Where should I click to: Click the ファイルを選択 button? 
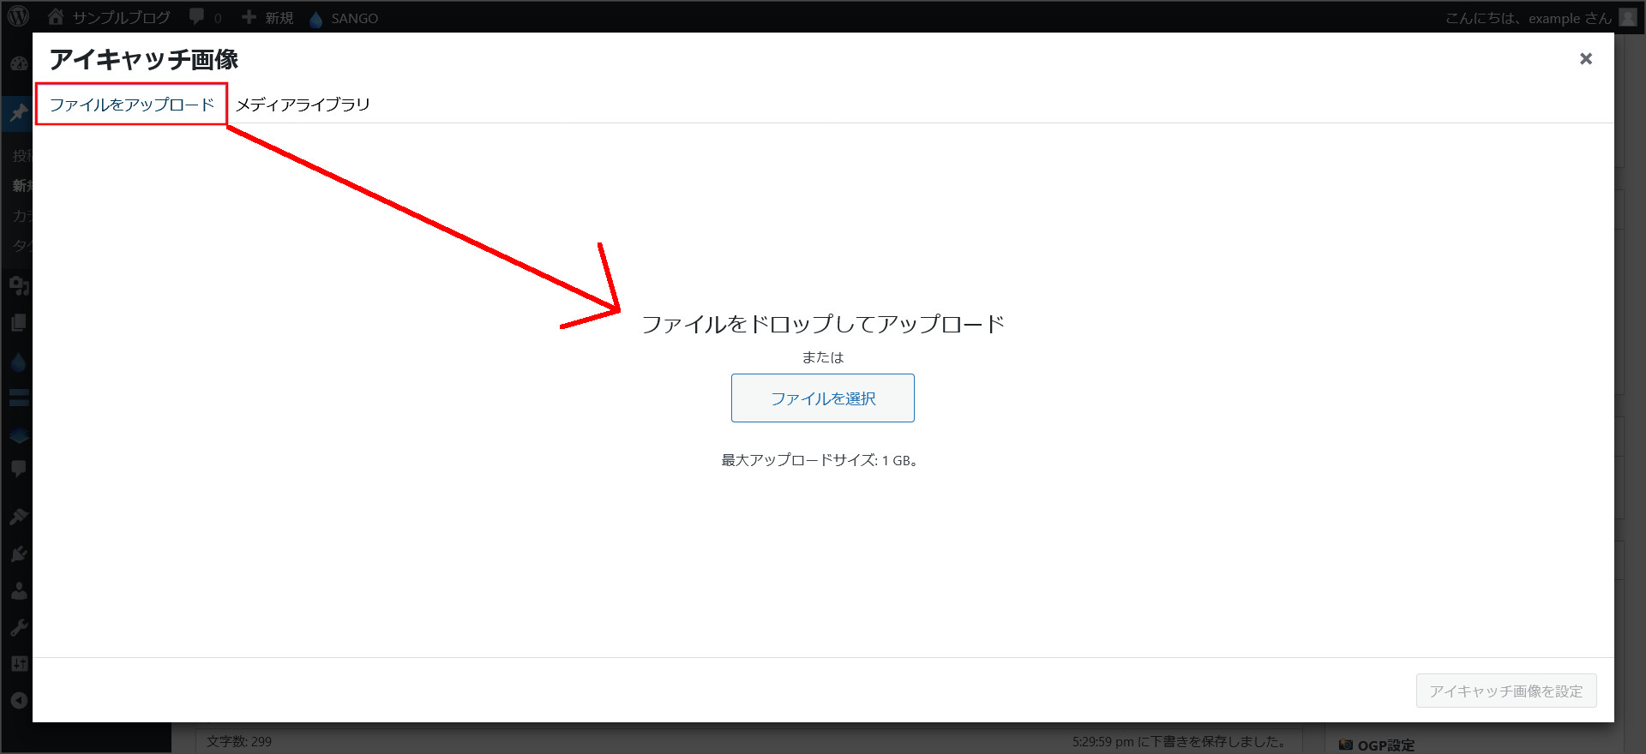pyautogui.click(x=822, y=398)
